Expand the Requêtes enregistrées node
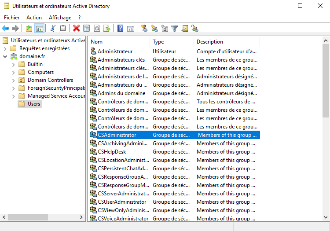Viewport: 330px width, 231px height. pos(5,48)
